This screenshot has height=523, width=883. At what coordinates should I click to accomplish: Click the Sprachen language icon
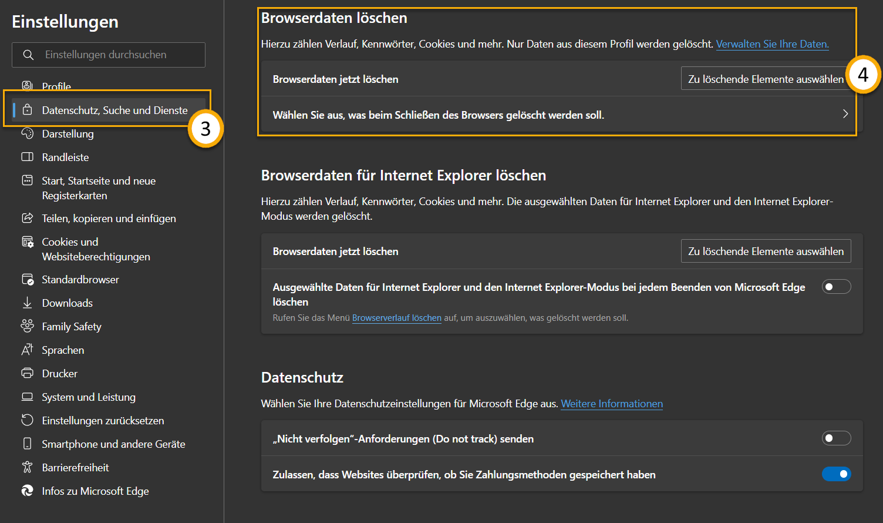click(27, 350)
